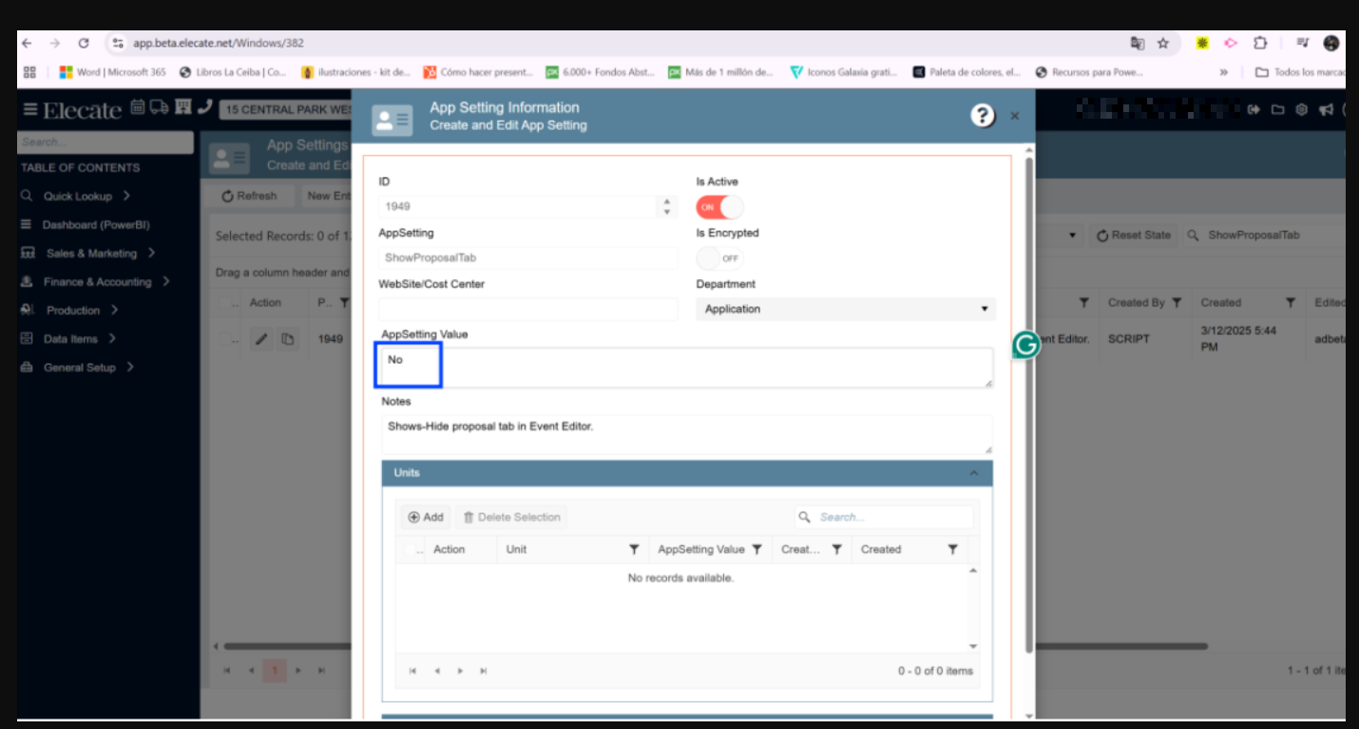The height and width of the screenshot is (729, 1359).
Task: Turn off the Is Active toggle
Action: (x=719, y=207)
